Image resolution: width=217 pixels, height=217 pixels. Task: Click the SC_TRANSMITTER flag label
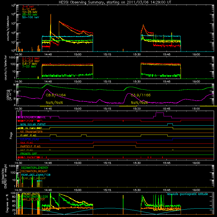pyautogui.click(x=31, y=132)
